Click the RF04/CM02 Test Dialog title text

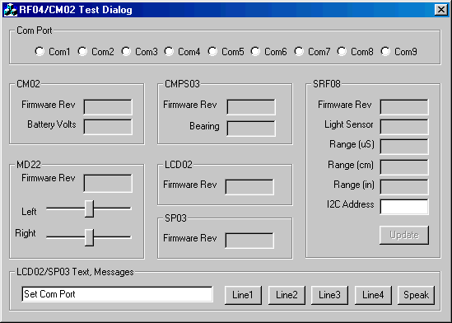76,10
